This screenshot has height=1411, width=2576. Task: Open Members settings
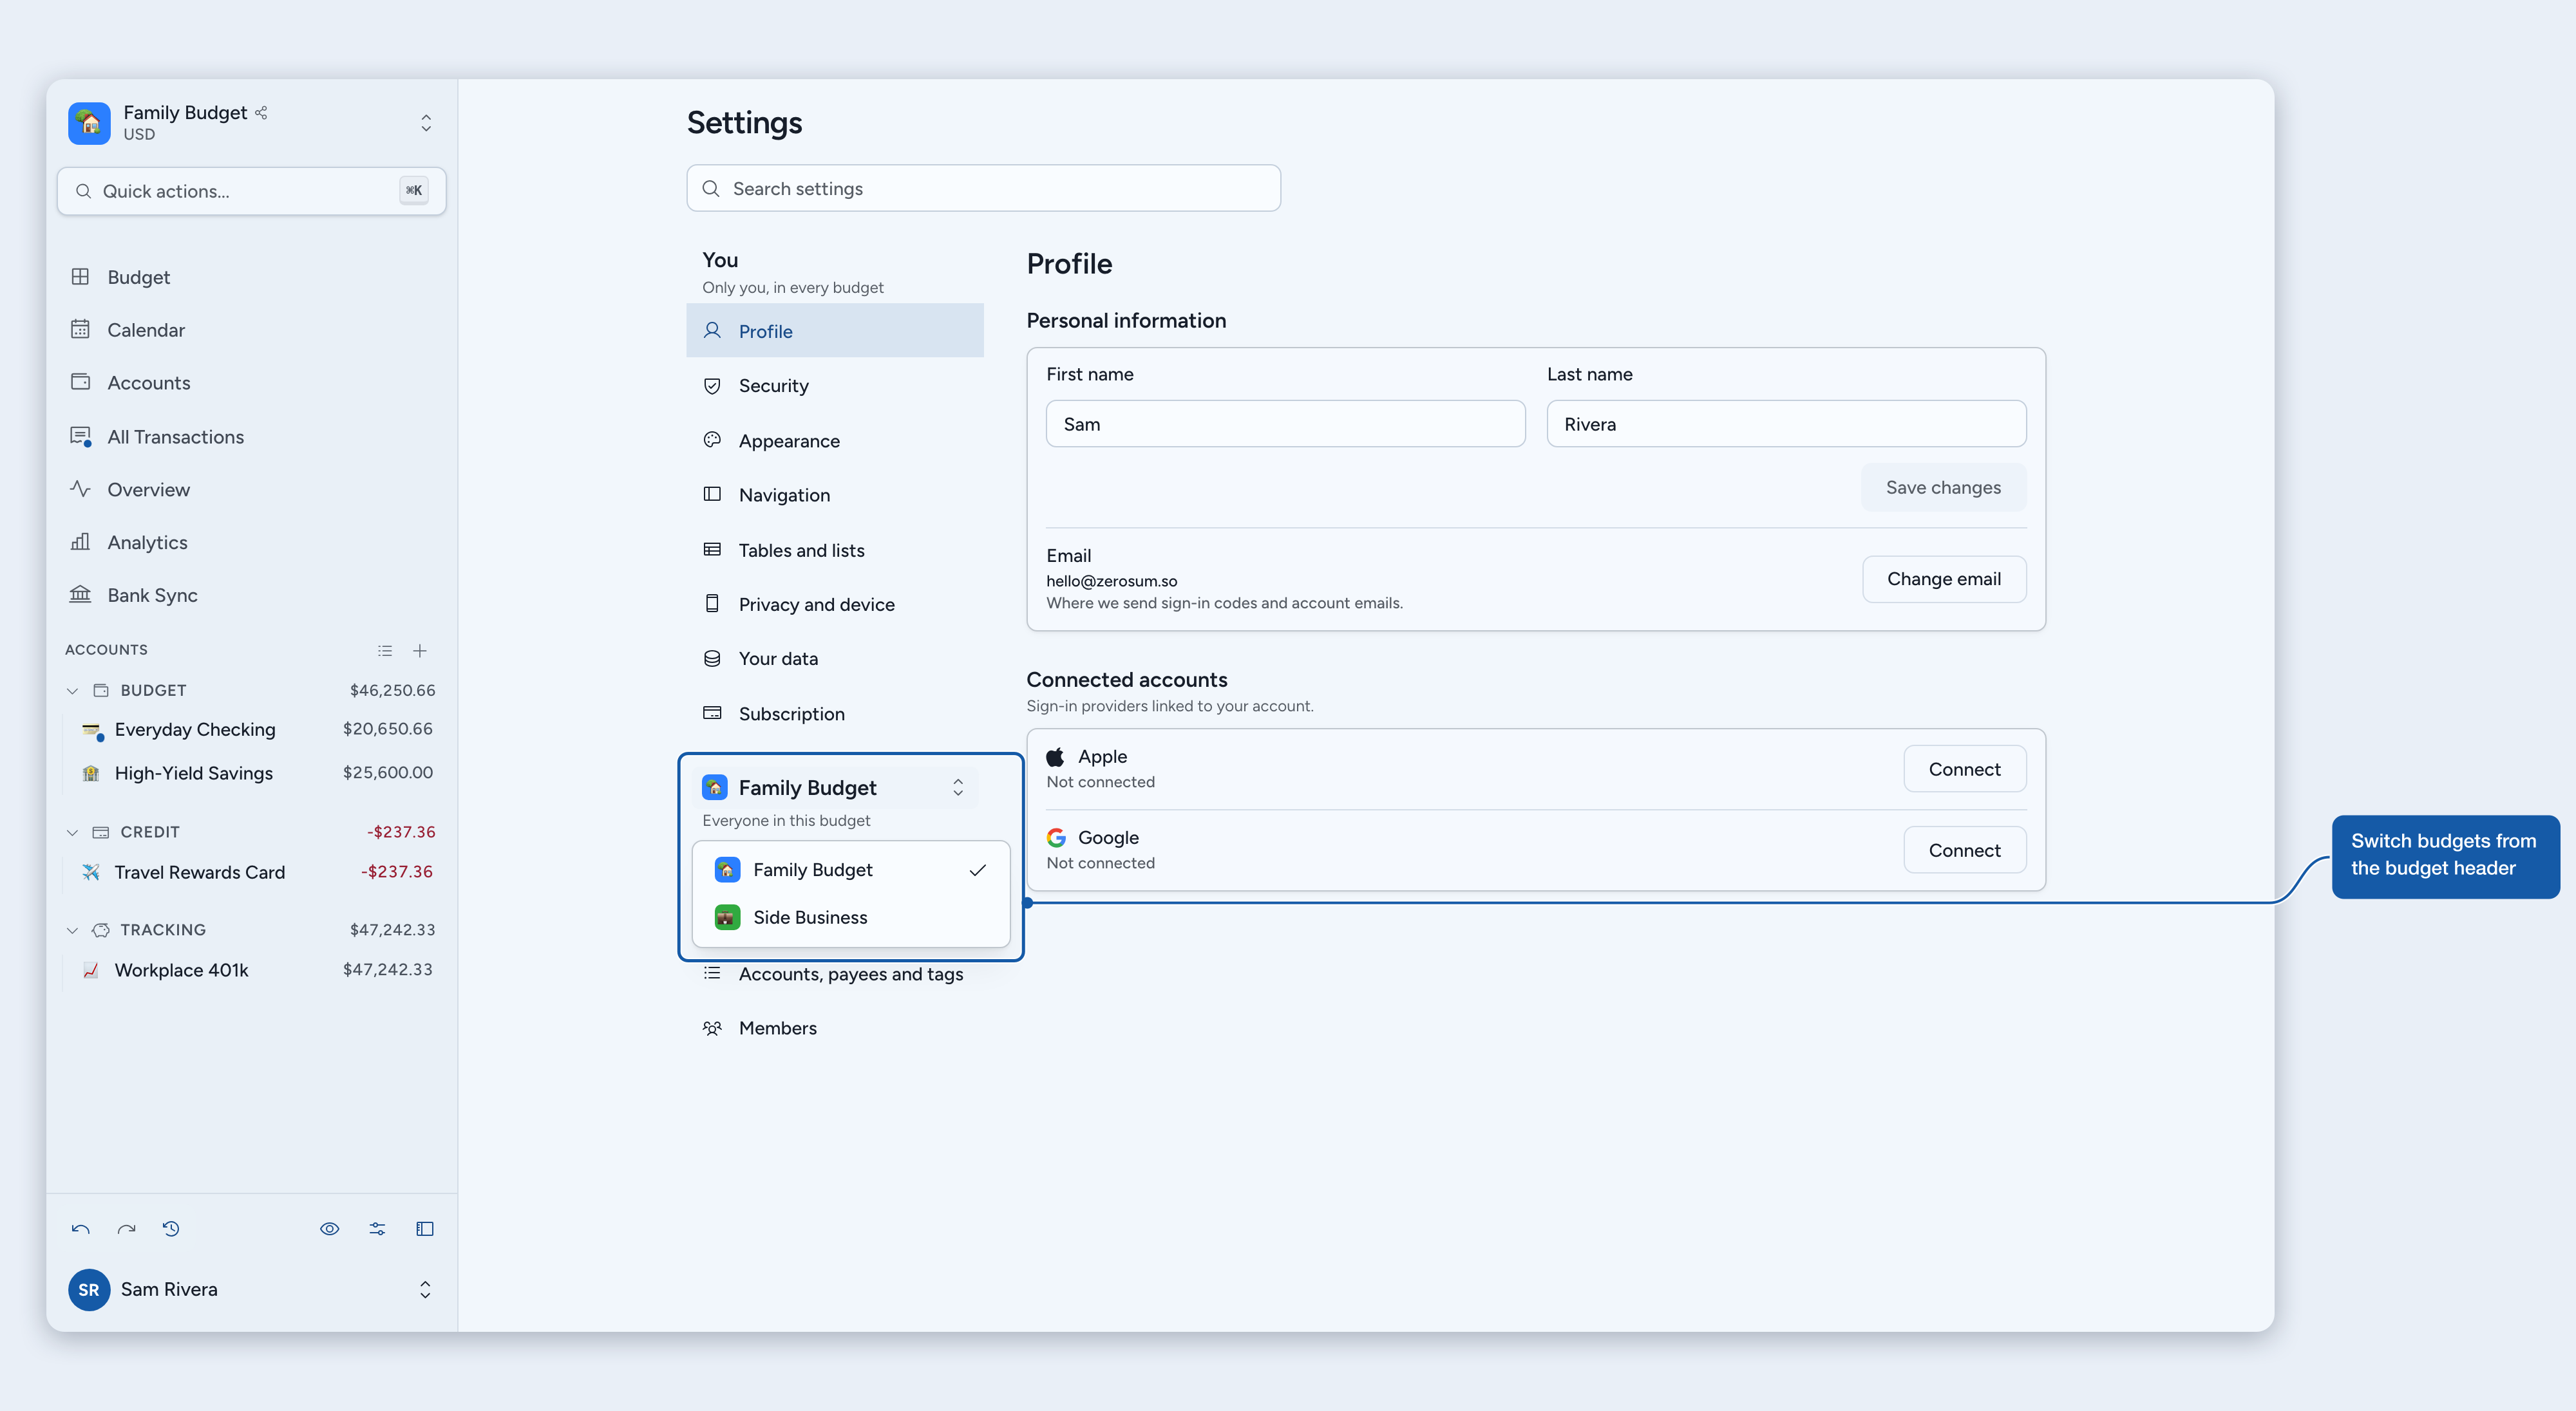835,1028
